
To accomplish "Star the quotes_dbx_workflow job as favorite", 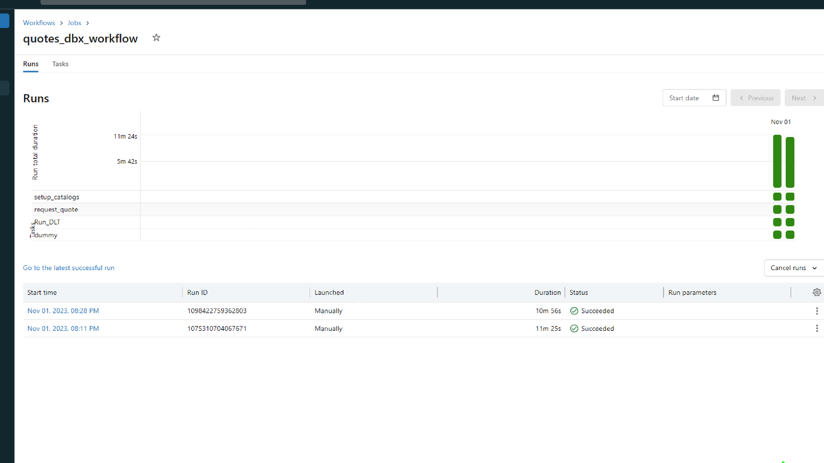I will coord(156,38).
